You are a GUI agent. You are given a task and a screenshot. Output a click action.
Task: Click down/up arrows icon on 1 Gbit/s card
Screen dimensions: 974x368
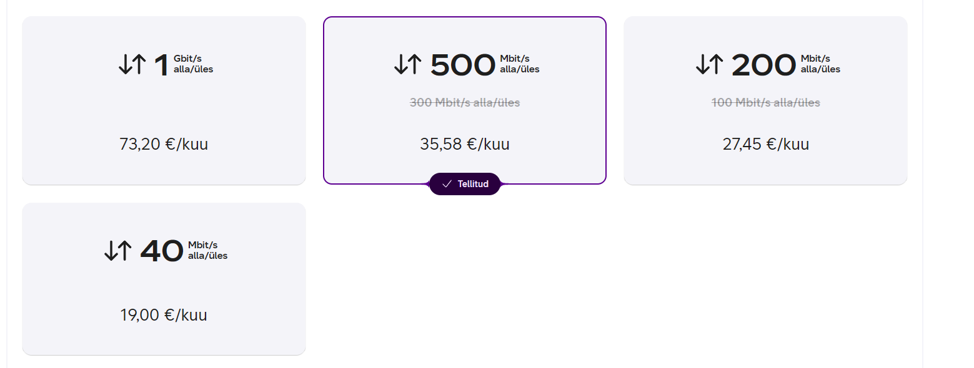pyautogui.click(x=132, y=64)
